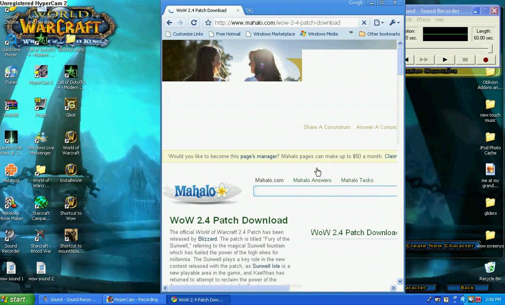505x305 pixels.
Task: Expand the overflowing bookmarks bar chevron
Action: [350, 34]
